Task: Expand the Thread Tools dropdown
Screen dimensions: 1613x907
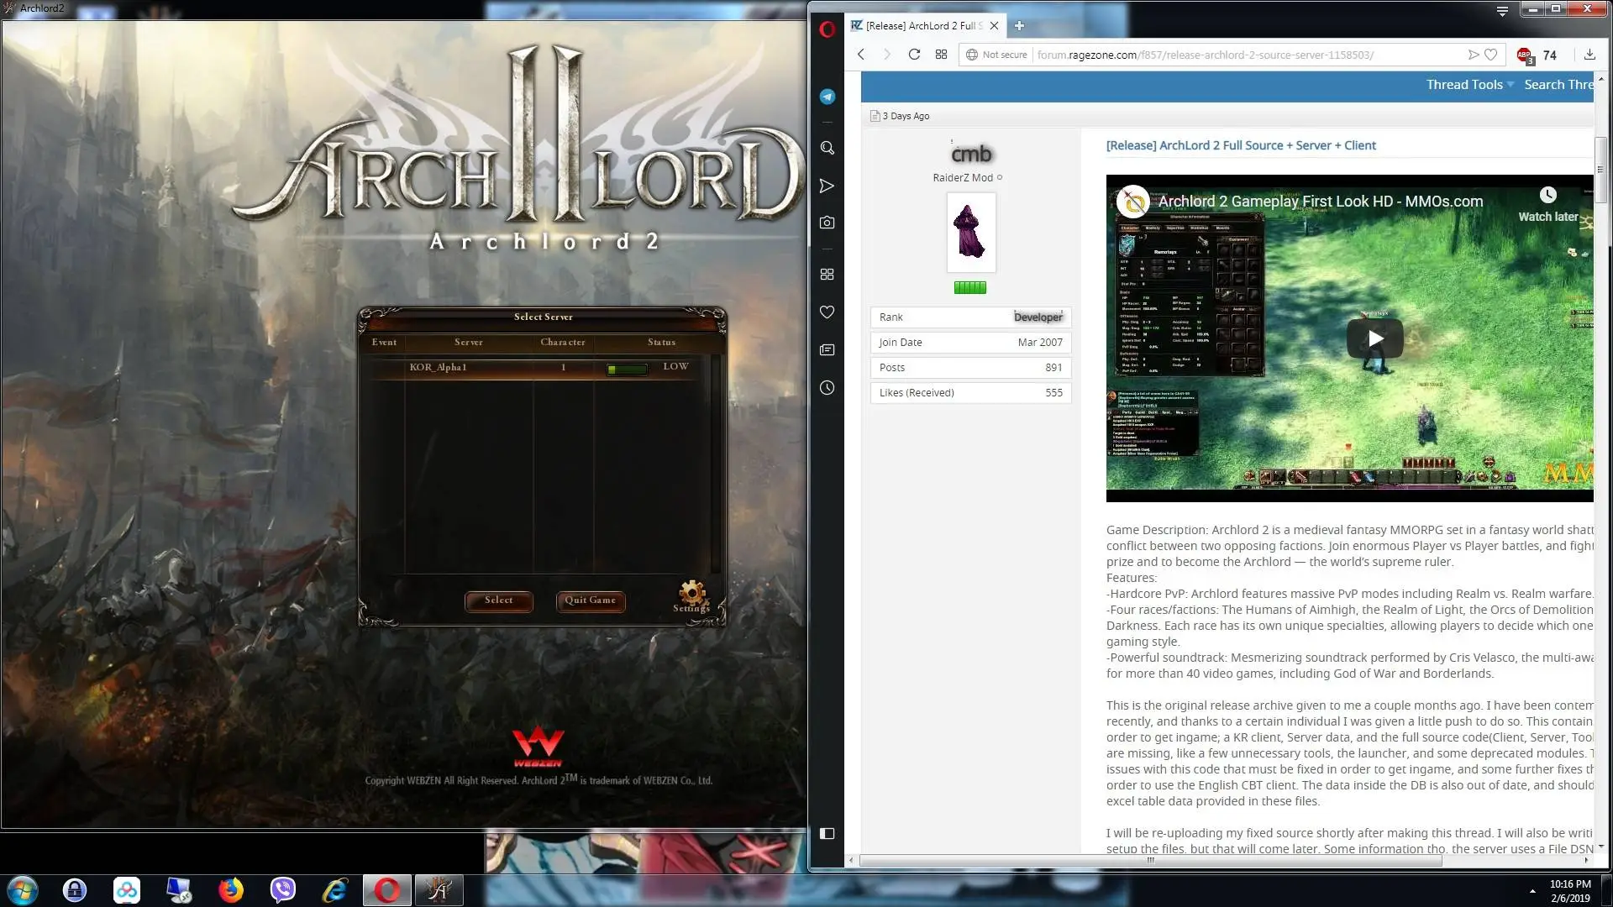Action: click(x=1469, y=85)
